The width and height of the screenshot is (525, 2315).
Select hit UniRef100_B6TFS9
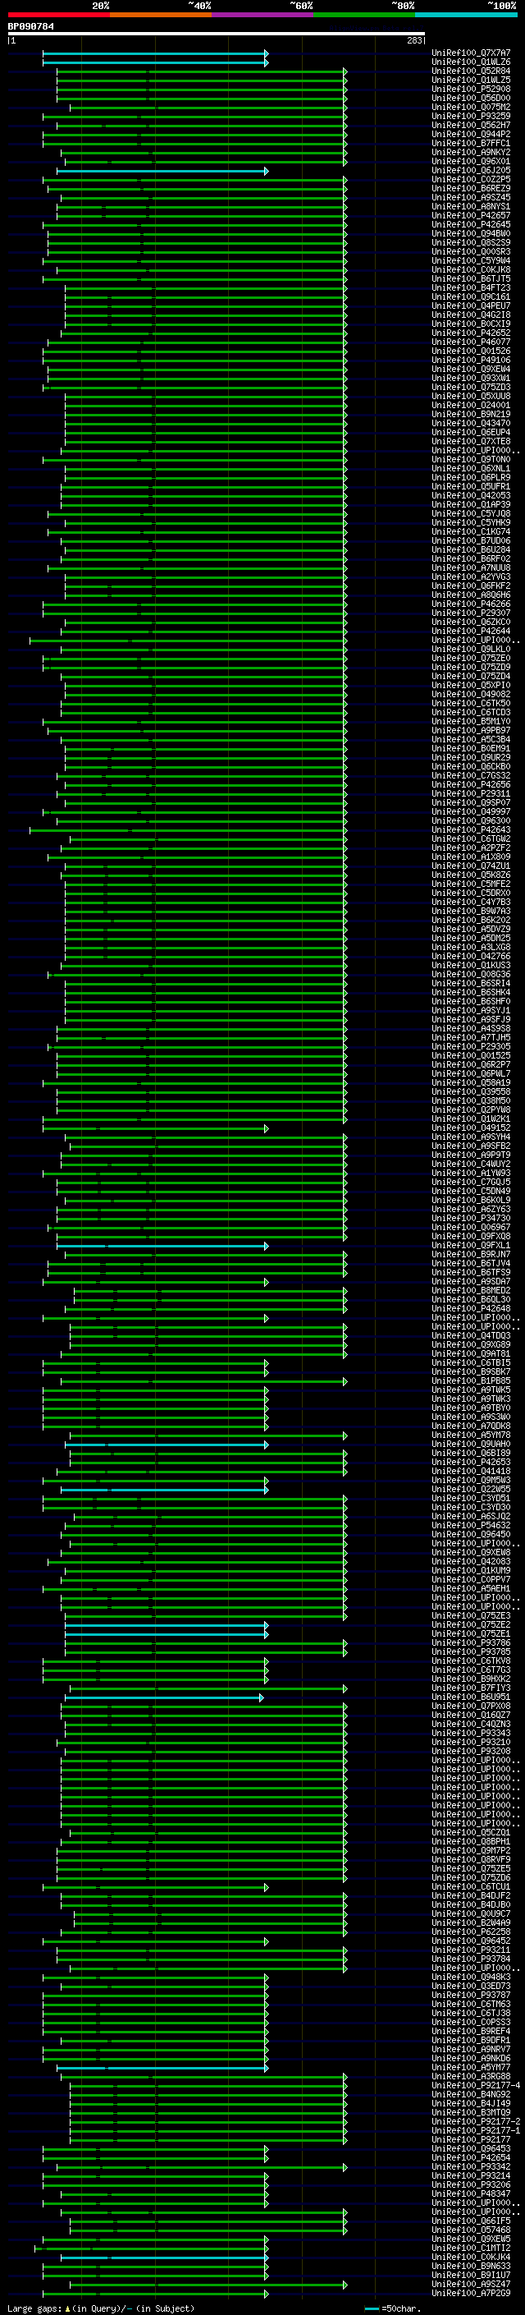coord(471,1273)
